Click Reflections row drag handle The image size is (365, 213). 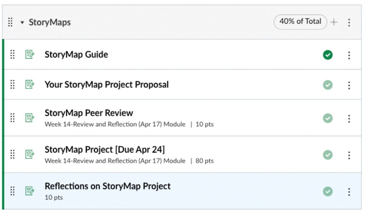tap(12, 190)
